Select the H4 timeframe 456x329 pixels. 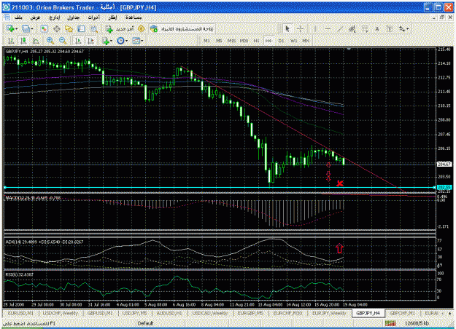point(268,41)
